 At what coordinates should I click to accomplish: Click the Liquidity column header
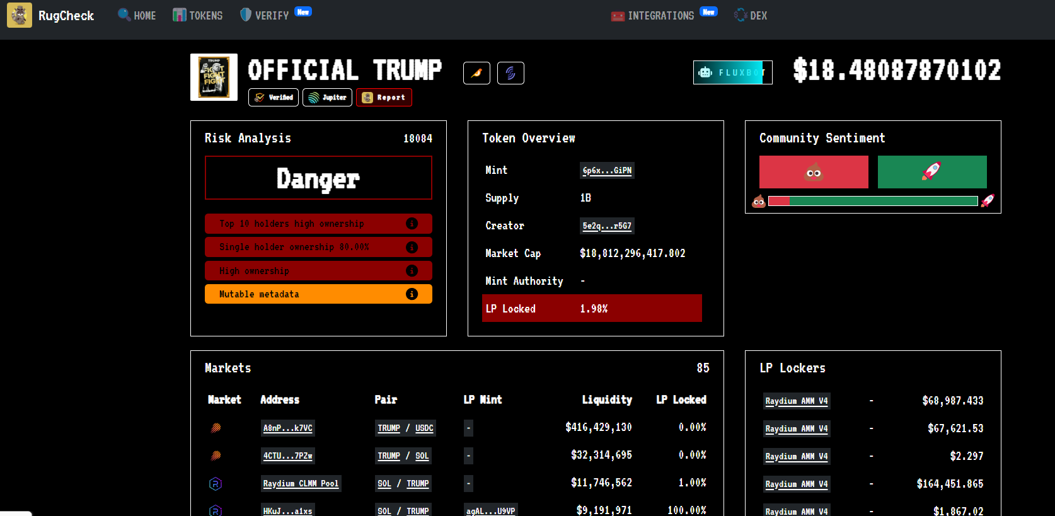pos(607,399)
